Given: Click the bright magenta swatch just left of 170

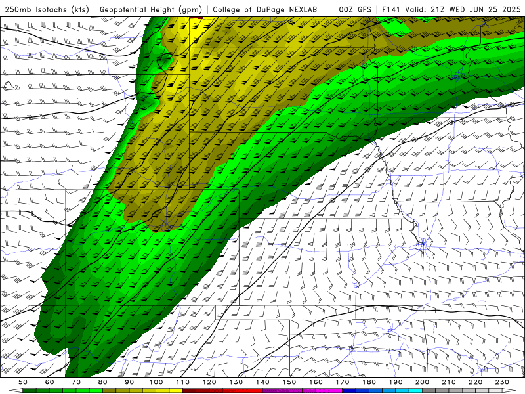Looking at the screenshot, I should click(335, 391).
